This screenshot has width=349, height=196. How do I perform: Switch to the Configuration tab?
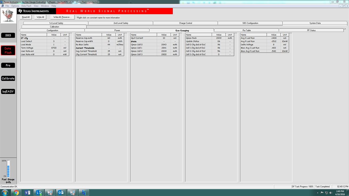coord(52,30)
